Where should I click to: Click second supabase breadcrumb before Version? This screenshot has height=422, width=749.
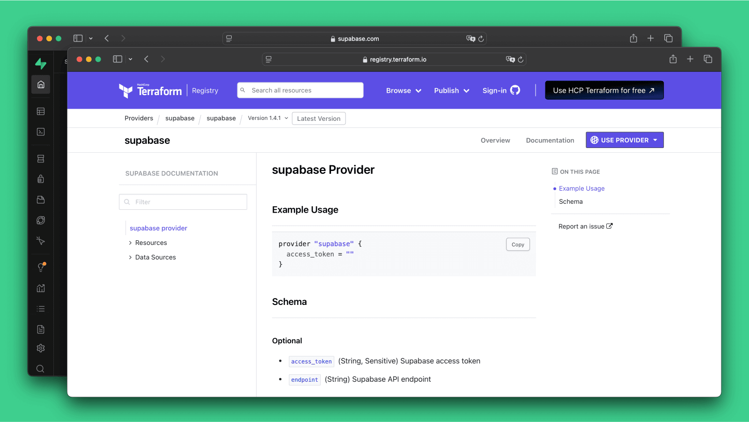(221, 118)
